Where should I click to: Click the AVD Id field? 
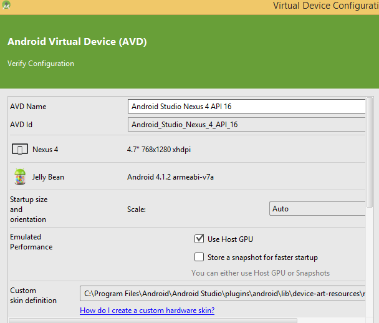click(246, 124)
